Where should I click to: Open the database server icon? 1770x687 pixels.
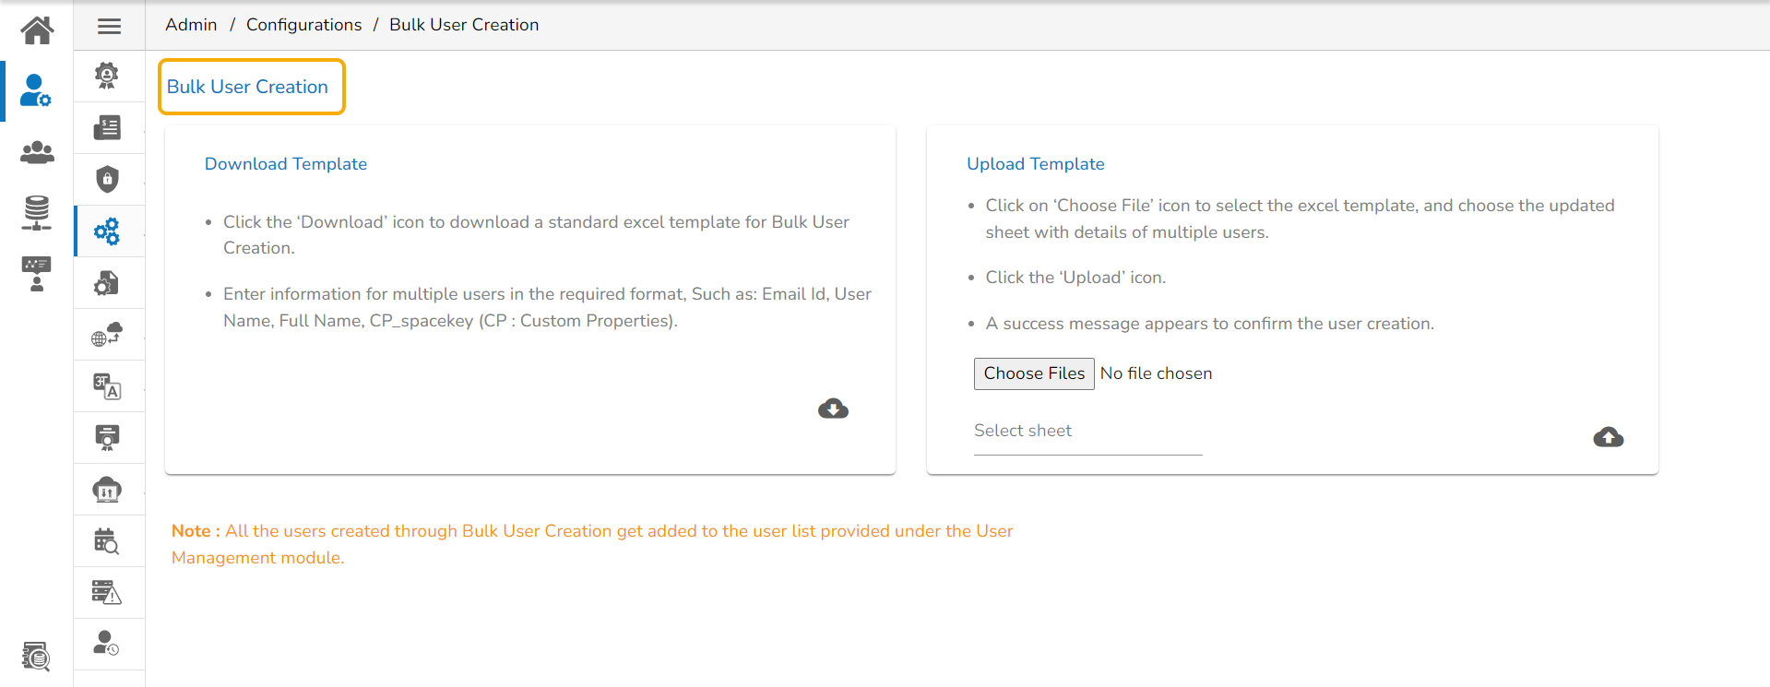coord(37,212)
